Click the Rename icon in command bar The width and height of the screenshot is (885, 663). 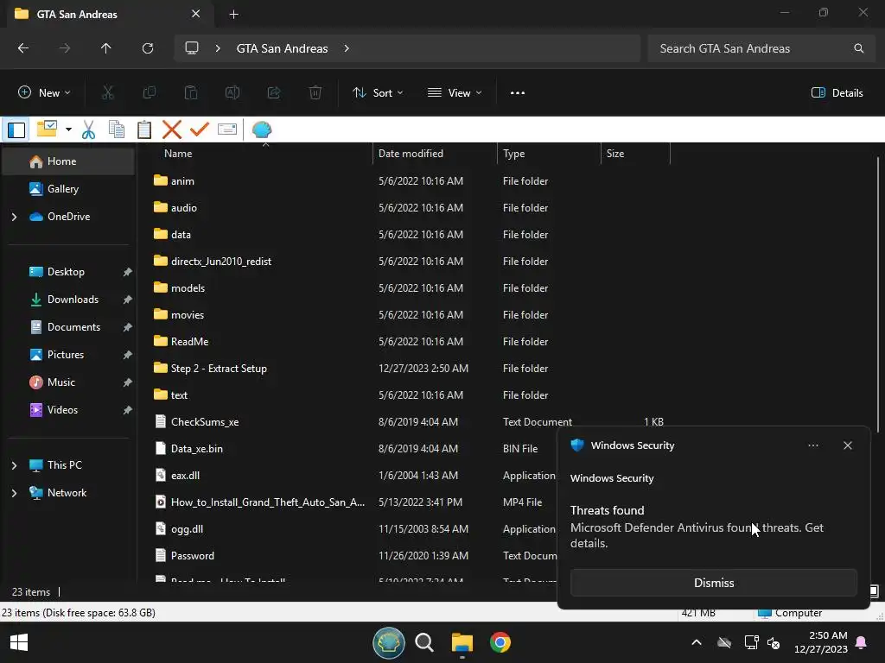232,92
